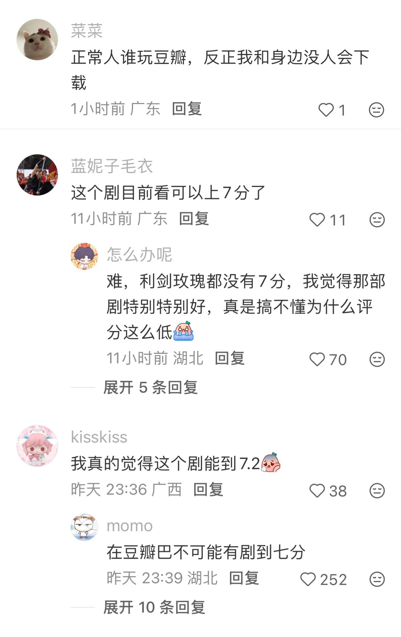Tap dislike face on 怎么办呢's reply

pos(377,359)
